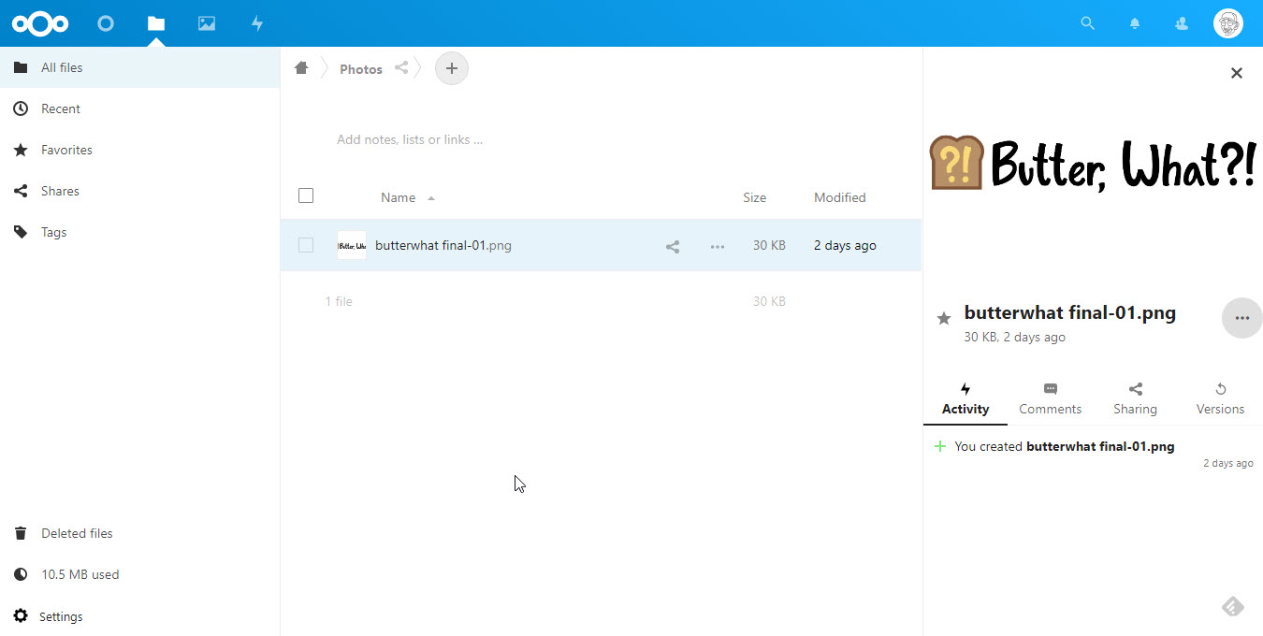Open the Dashboard circle icon
The width and height of the screenshot is (1263, 636).
click(106, 23)
